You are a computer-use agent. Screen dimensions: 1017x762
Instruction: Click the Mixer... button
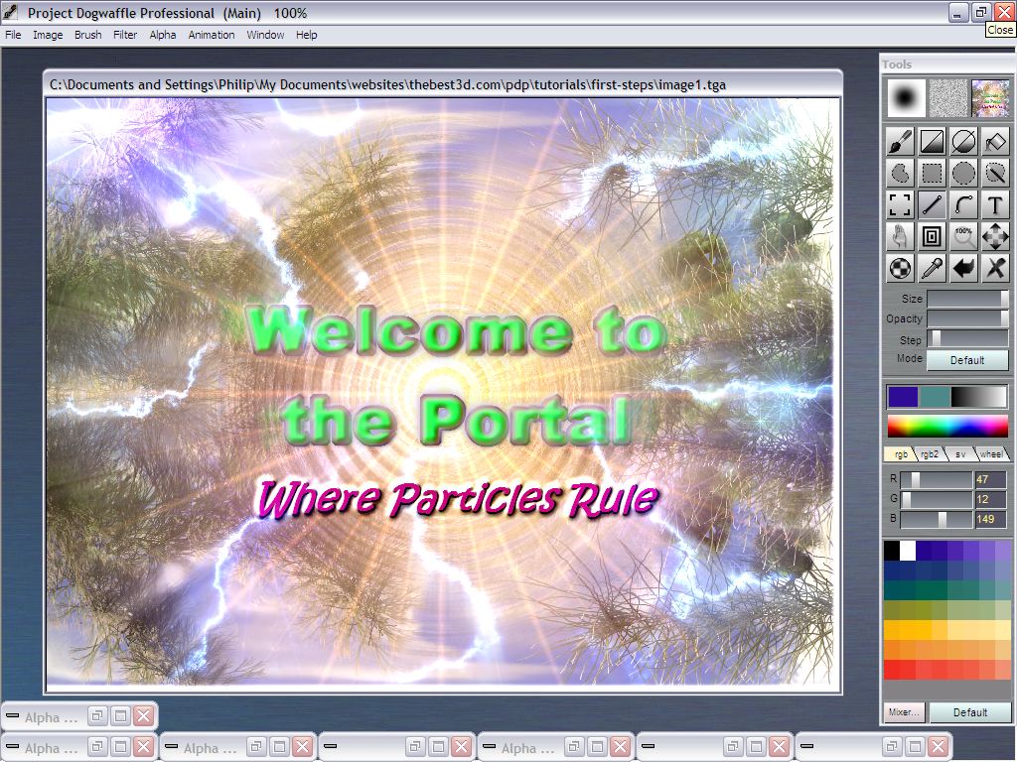(904, 712)
